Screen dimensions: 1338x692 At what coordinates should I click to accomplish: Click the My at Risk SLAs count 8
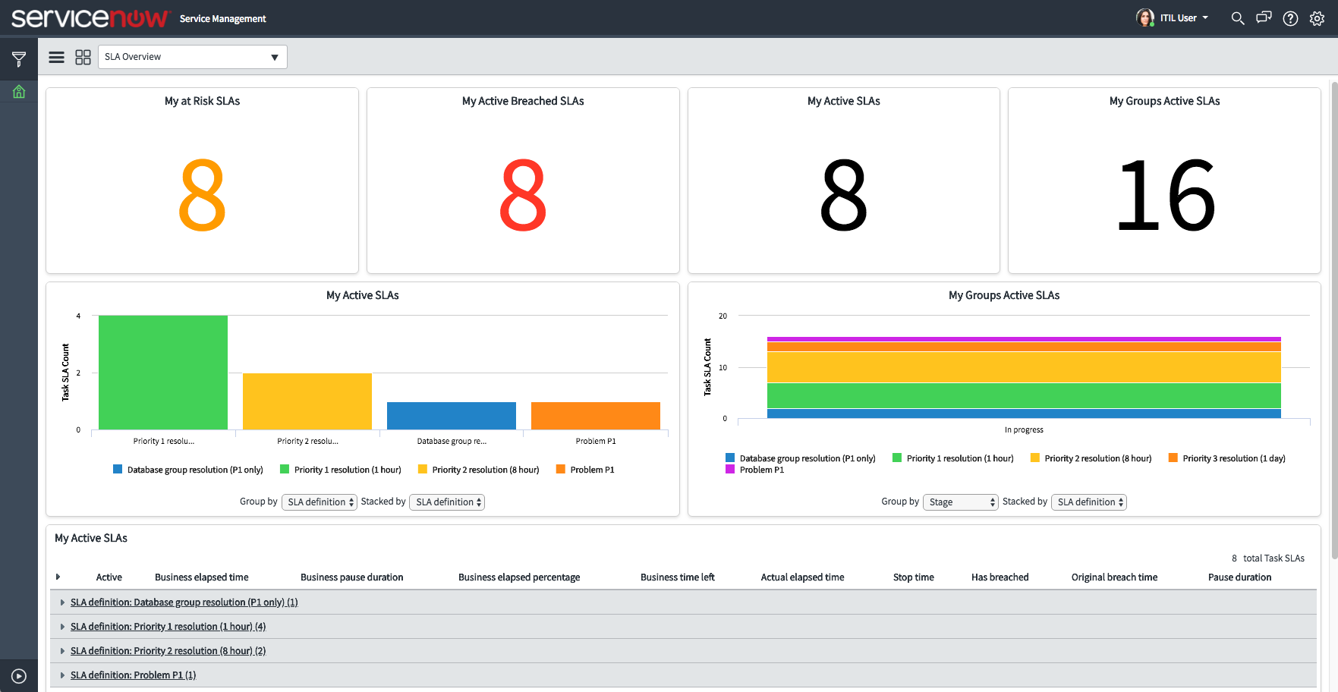tap(202, 194)
